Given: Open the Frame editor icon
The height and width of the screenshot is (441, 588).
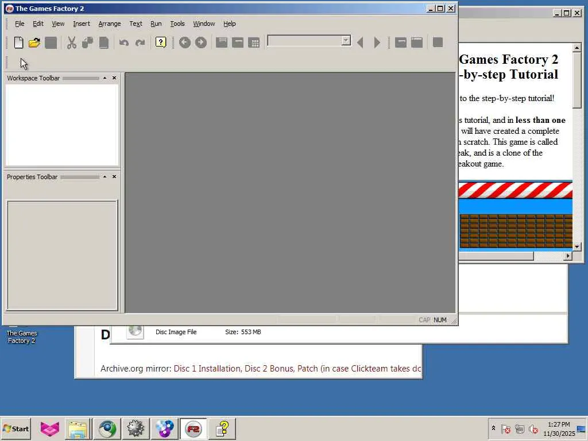Looking at the screenshot, I should (238, 42).
